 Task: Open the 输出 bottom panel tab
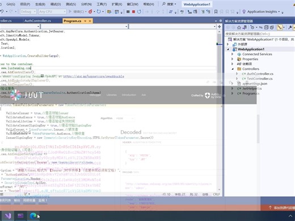pyautogui.click(x=17, y=200)
